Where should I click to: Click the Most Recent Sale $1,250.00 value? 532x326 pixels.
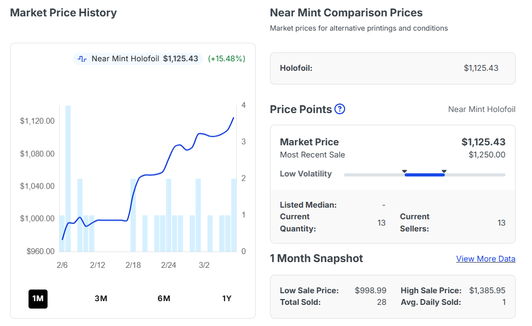point(487,155)
